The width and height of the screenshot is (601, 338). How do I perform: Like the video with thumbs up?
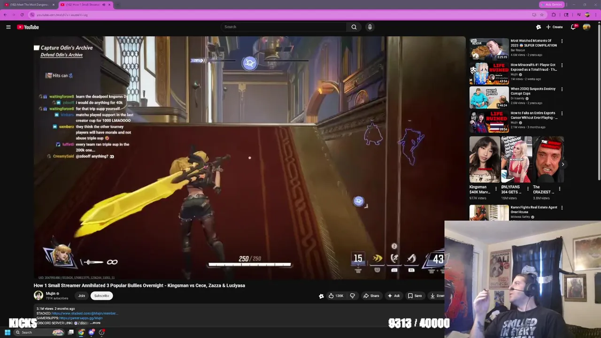336,296
